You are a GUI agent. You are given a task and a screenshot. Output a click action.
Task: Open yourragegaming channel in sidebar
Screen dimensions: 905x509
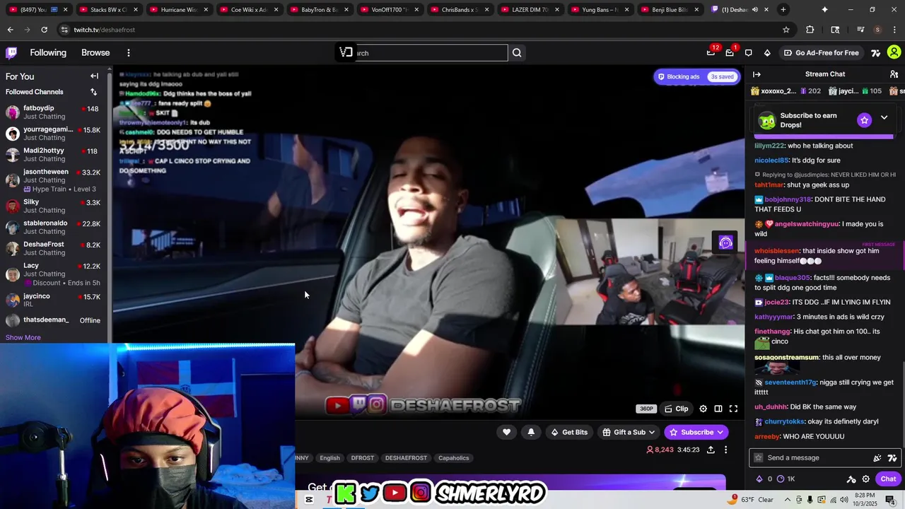54,133
